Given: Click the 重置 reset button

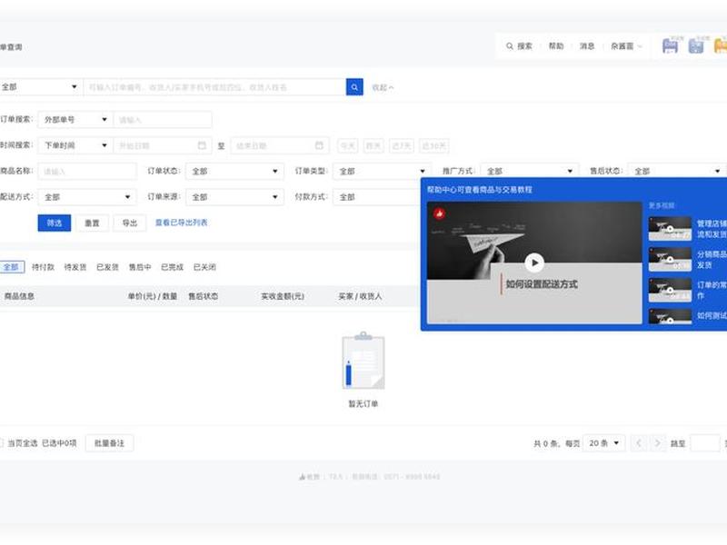Looking at the screenshot, I should (x=92, y=223).
